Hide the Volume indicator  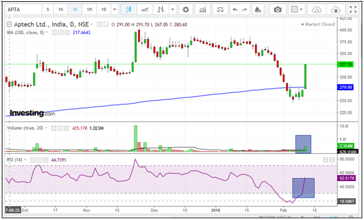coord(54,128)
